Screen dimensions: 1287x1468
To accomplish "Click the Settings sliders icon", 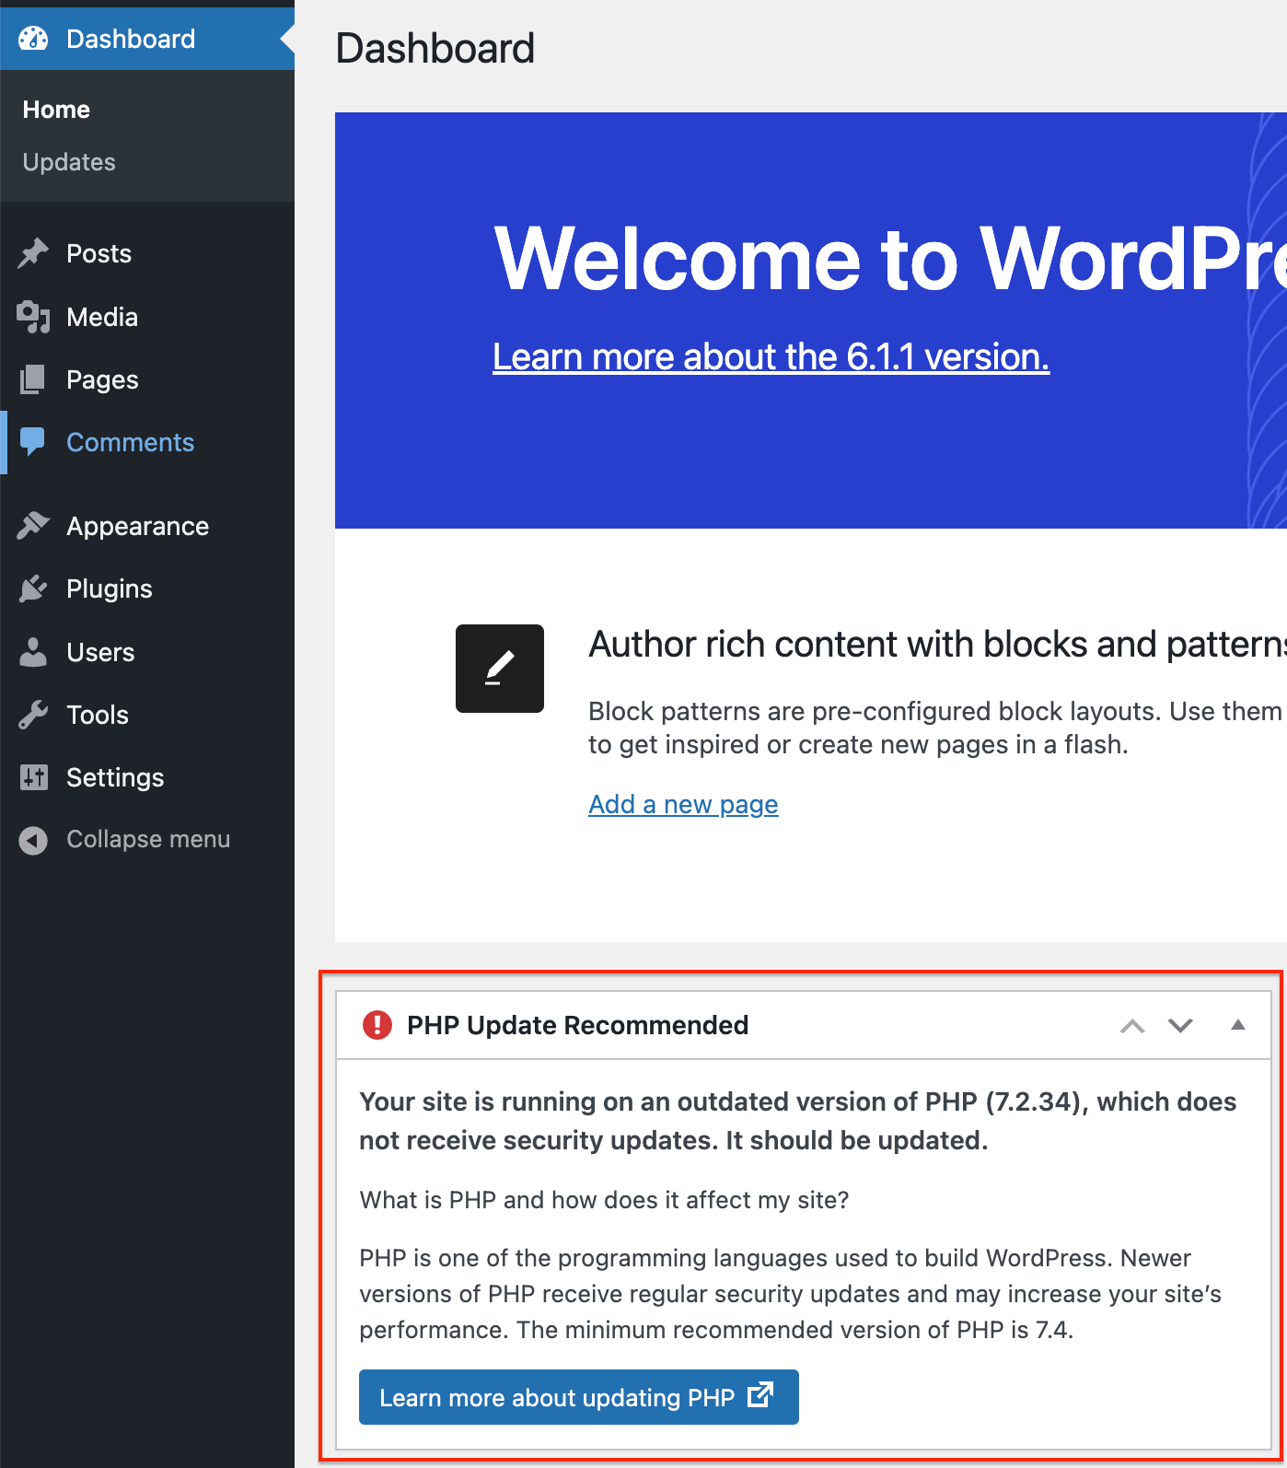I will point(33,777).
